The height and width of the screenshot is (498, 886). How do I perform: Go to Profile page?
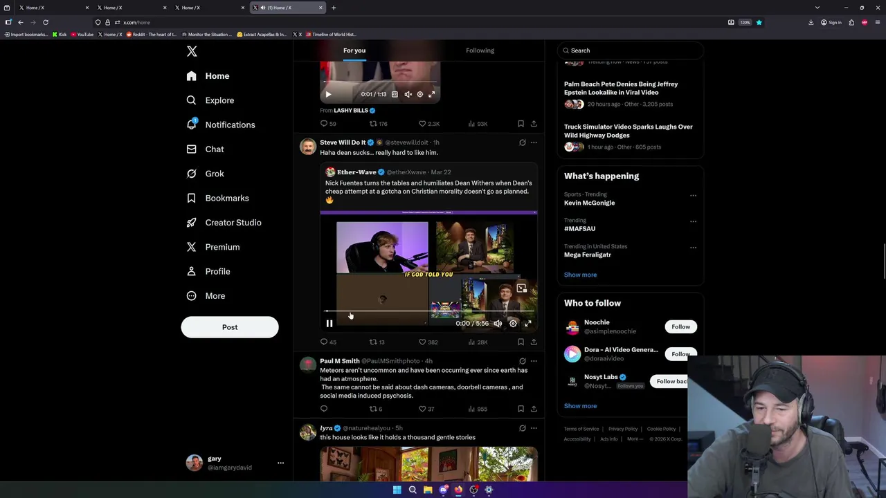tap(208, 271)
